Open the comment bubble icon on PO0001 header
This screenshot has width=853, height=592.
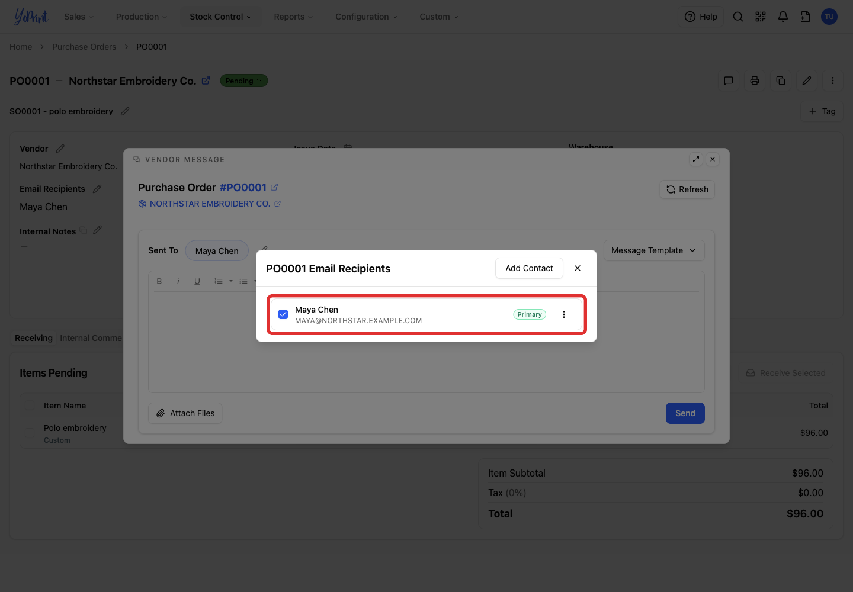tap(729, 81)
